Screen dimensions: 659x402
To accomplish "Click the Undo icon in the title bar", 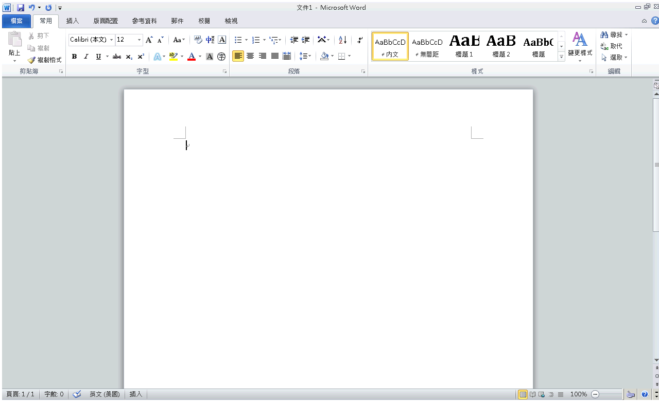I will [x=31, y=8].
